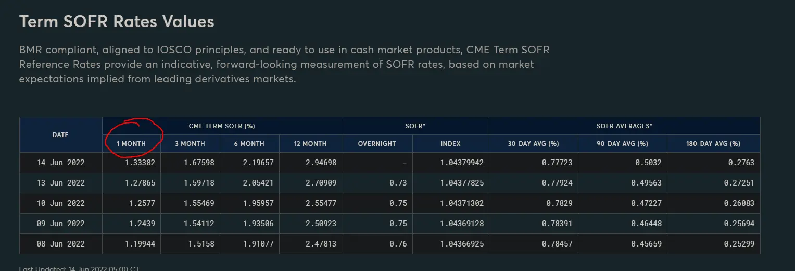Click the CME TERM SOFR (%) group header
The width and height of the screenshot is (795, 271).
(x=222, y=126)
